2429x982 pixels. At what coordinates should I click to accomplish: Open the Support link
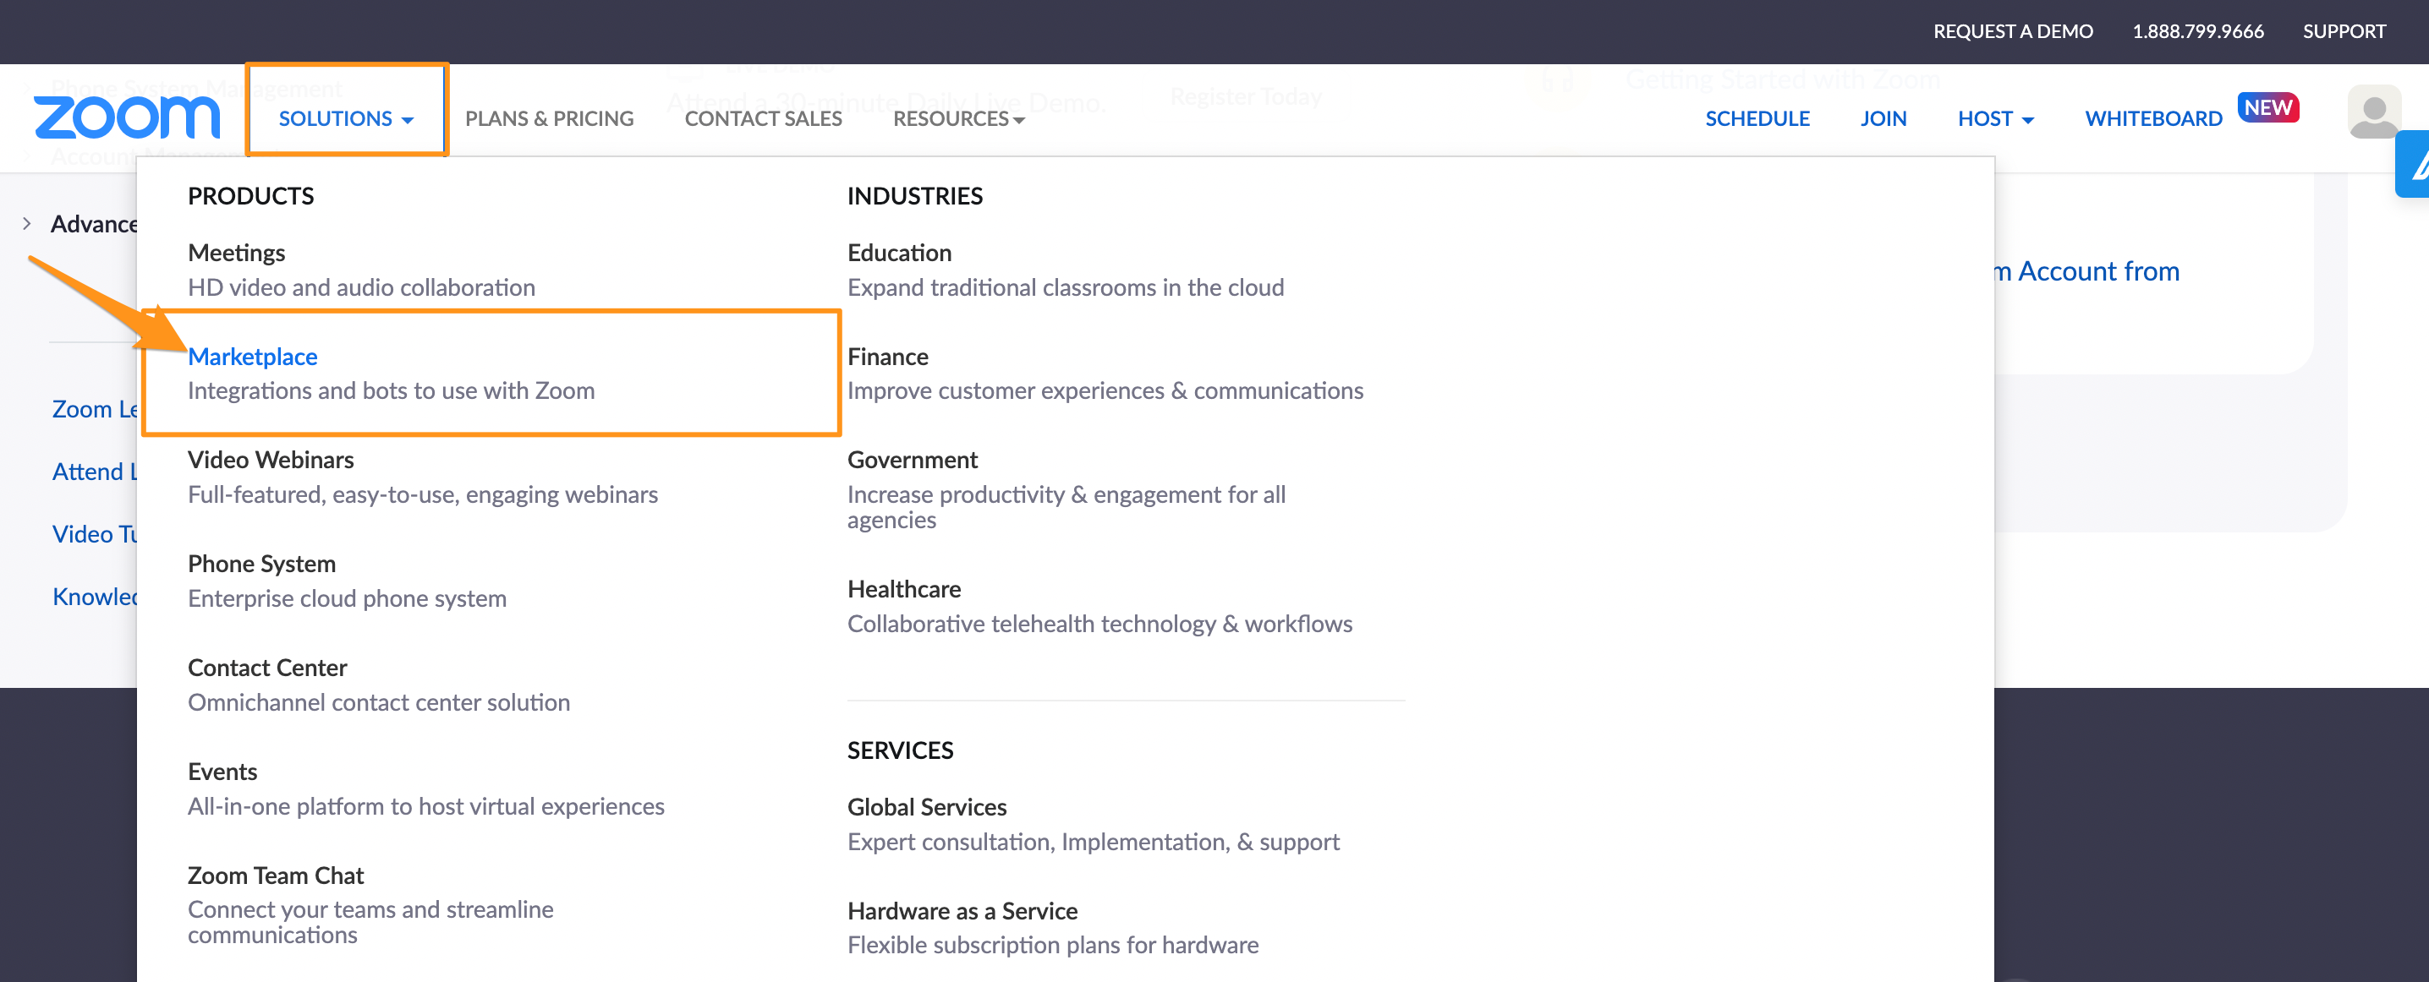pos(2344,31)
